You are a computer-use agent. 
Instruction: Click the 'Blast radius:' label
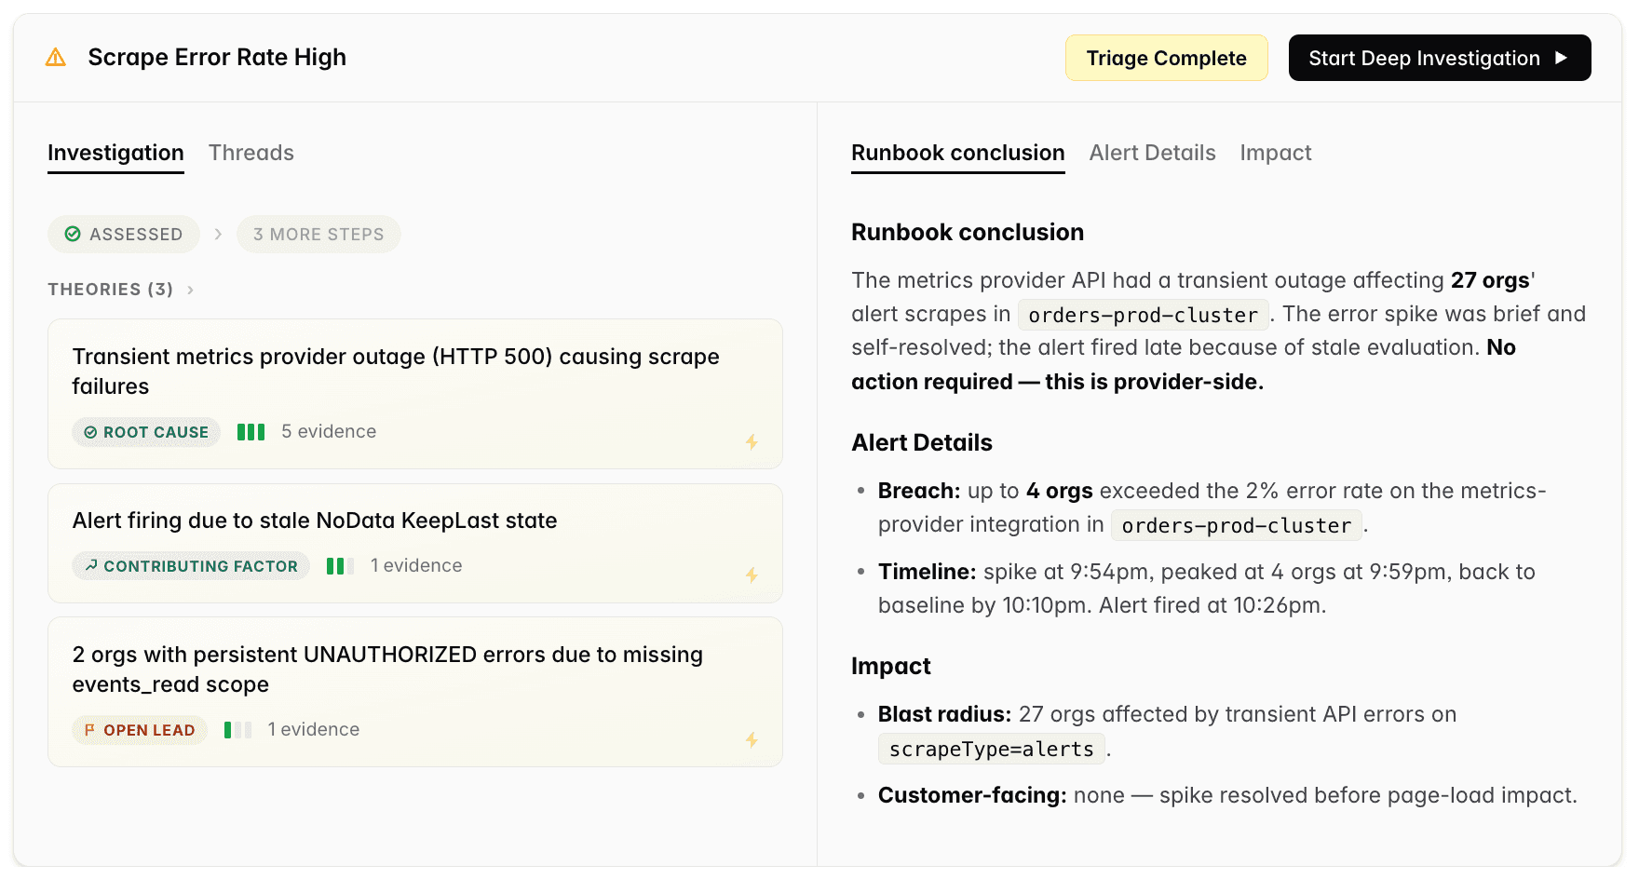point(944,714)
